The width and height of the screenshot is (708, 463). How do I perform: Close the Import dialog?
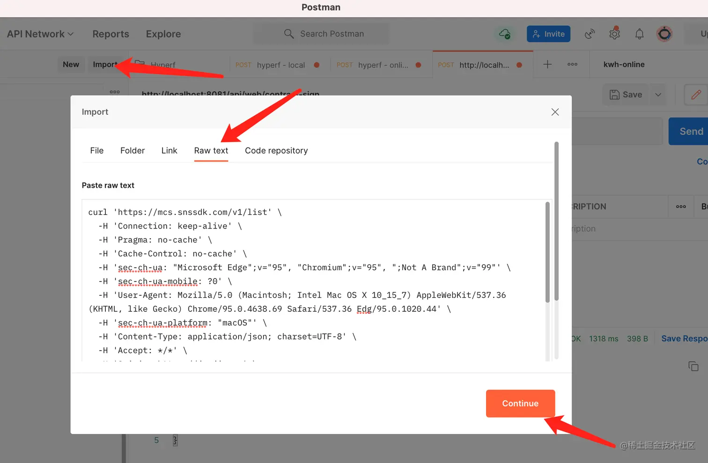(555, 112)
